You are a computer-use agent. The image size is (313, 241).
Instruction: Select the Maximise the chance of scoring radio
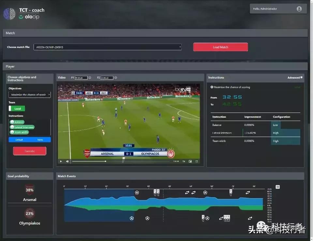(212, 87)
